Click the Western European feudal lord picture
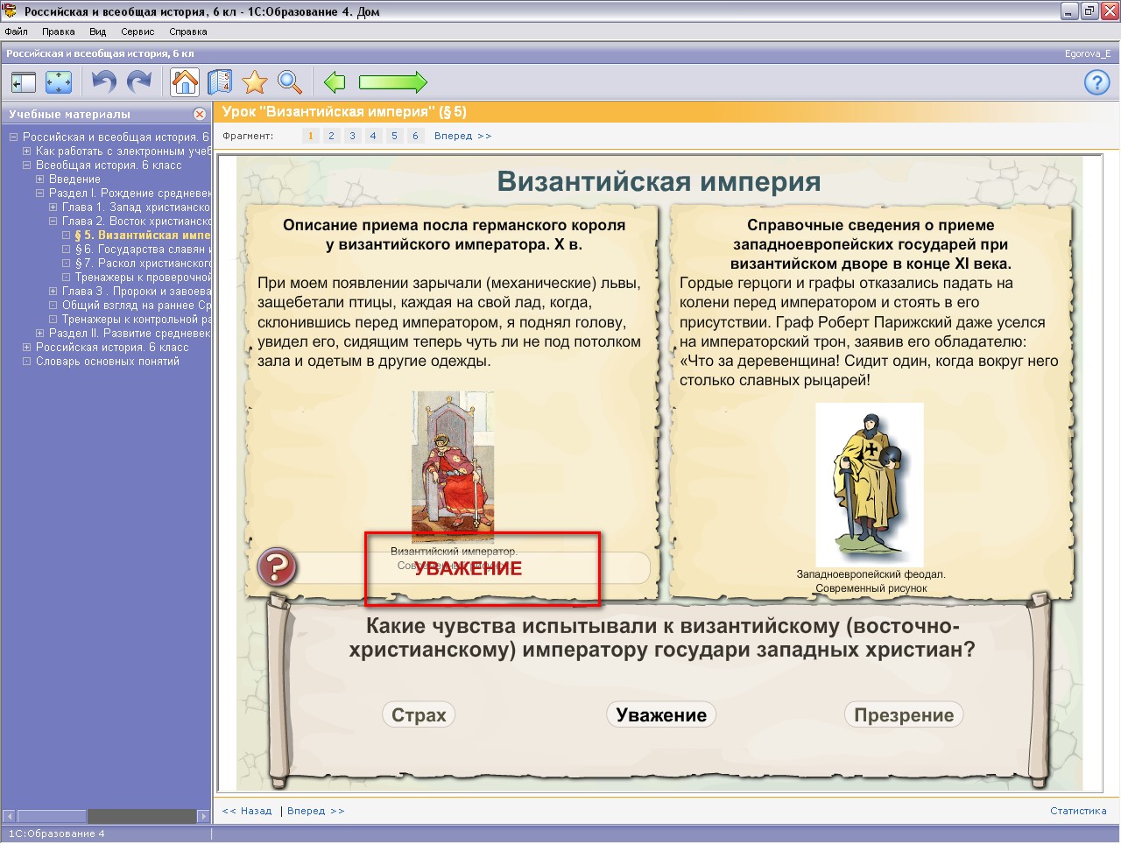The width and height of the screenshot is (1121, 844). tap(870, 484)
